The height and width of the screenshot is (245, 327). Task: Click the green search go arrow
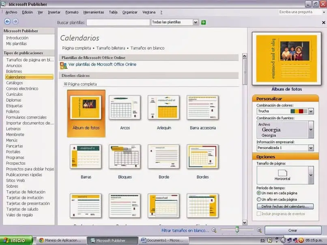[203, 22]
